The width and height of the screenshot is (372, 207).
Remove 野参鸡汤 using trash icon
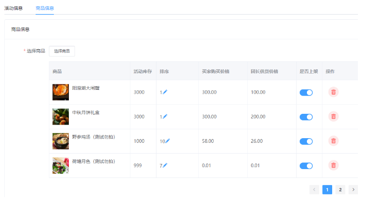tap(333, 141)
